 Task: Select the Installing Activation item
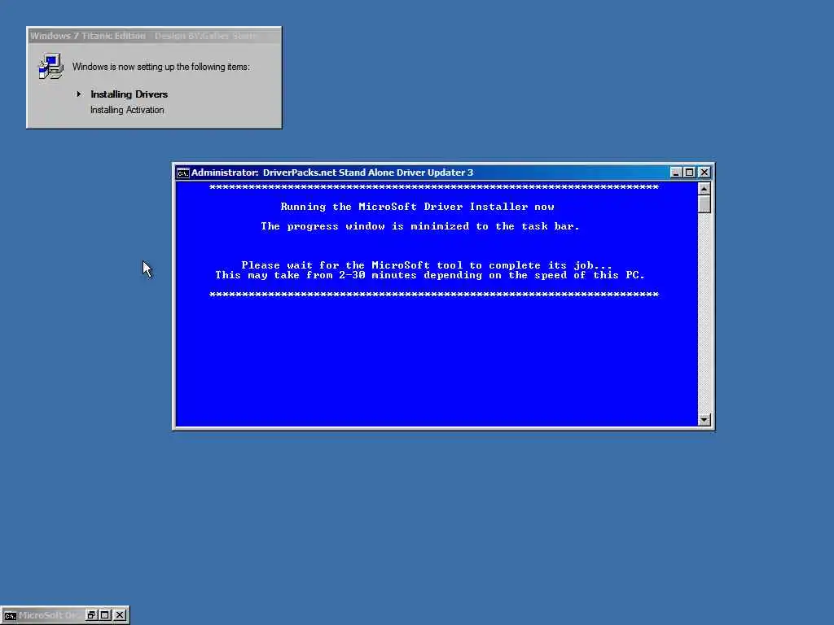tap(127, 110)
